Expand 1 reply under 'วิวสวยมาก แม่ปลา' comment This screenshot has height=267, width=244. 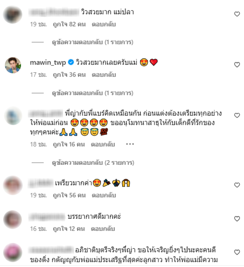pos(92,42)
